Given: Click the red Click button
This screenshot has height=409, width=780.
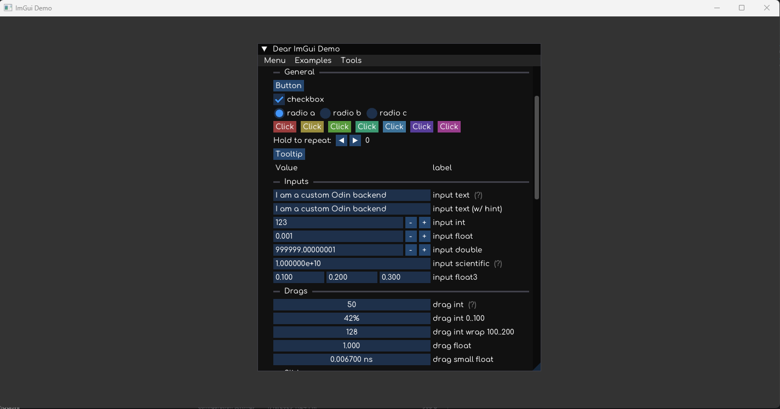Looking at the screenshot, I should point(285,126).
